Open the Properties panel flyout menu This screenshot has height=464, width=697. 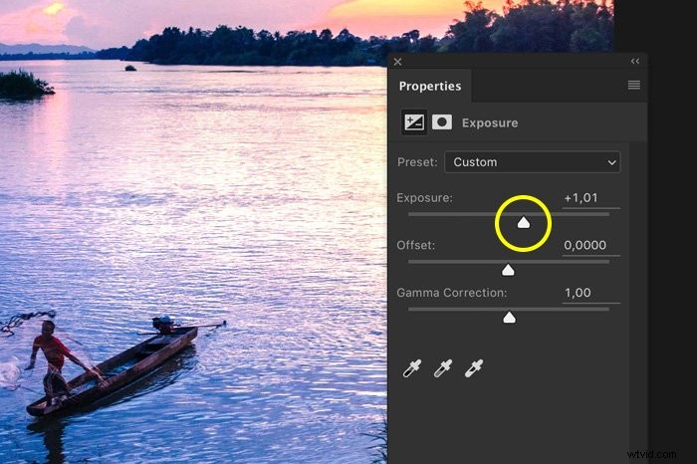[634, 85]
